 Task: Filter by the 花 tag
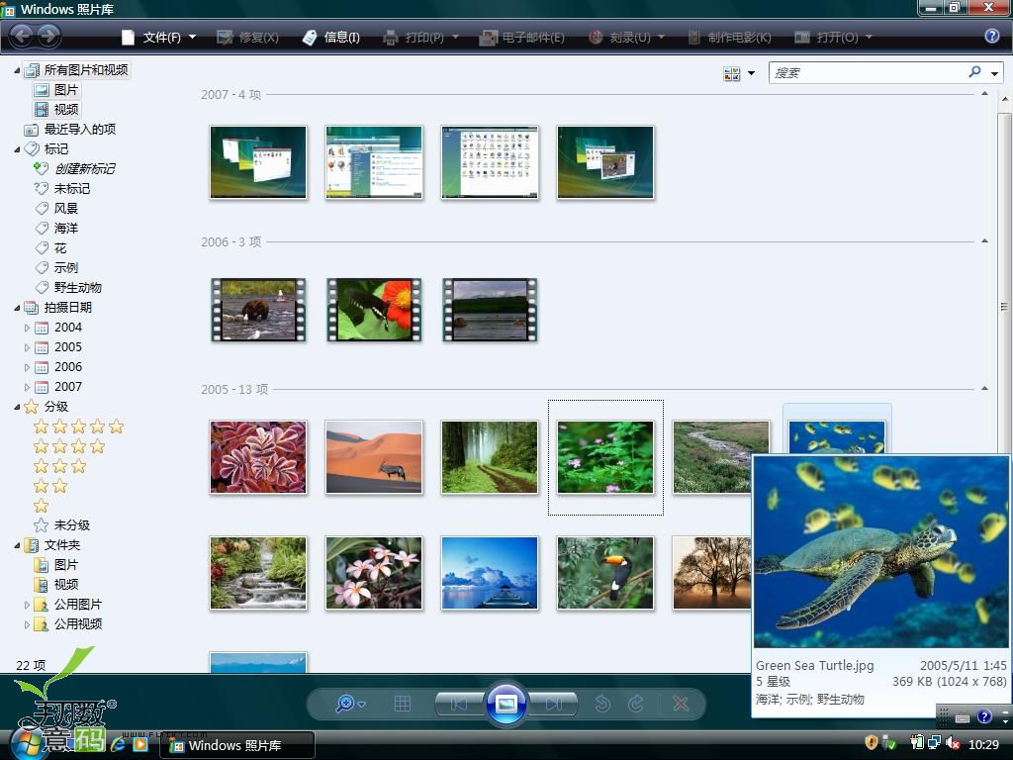[50, 248]
